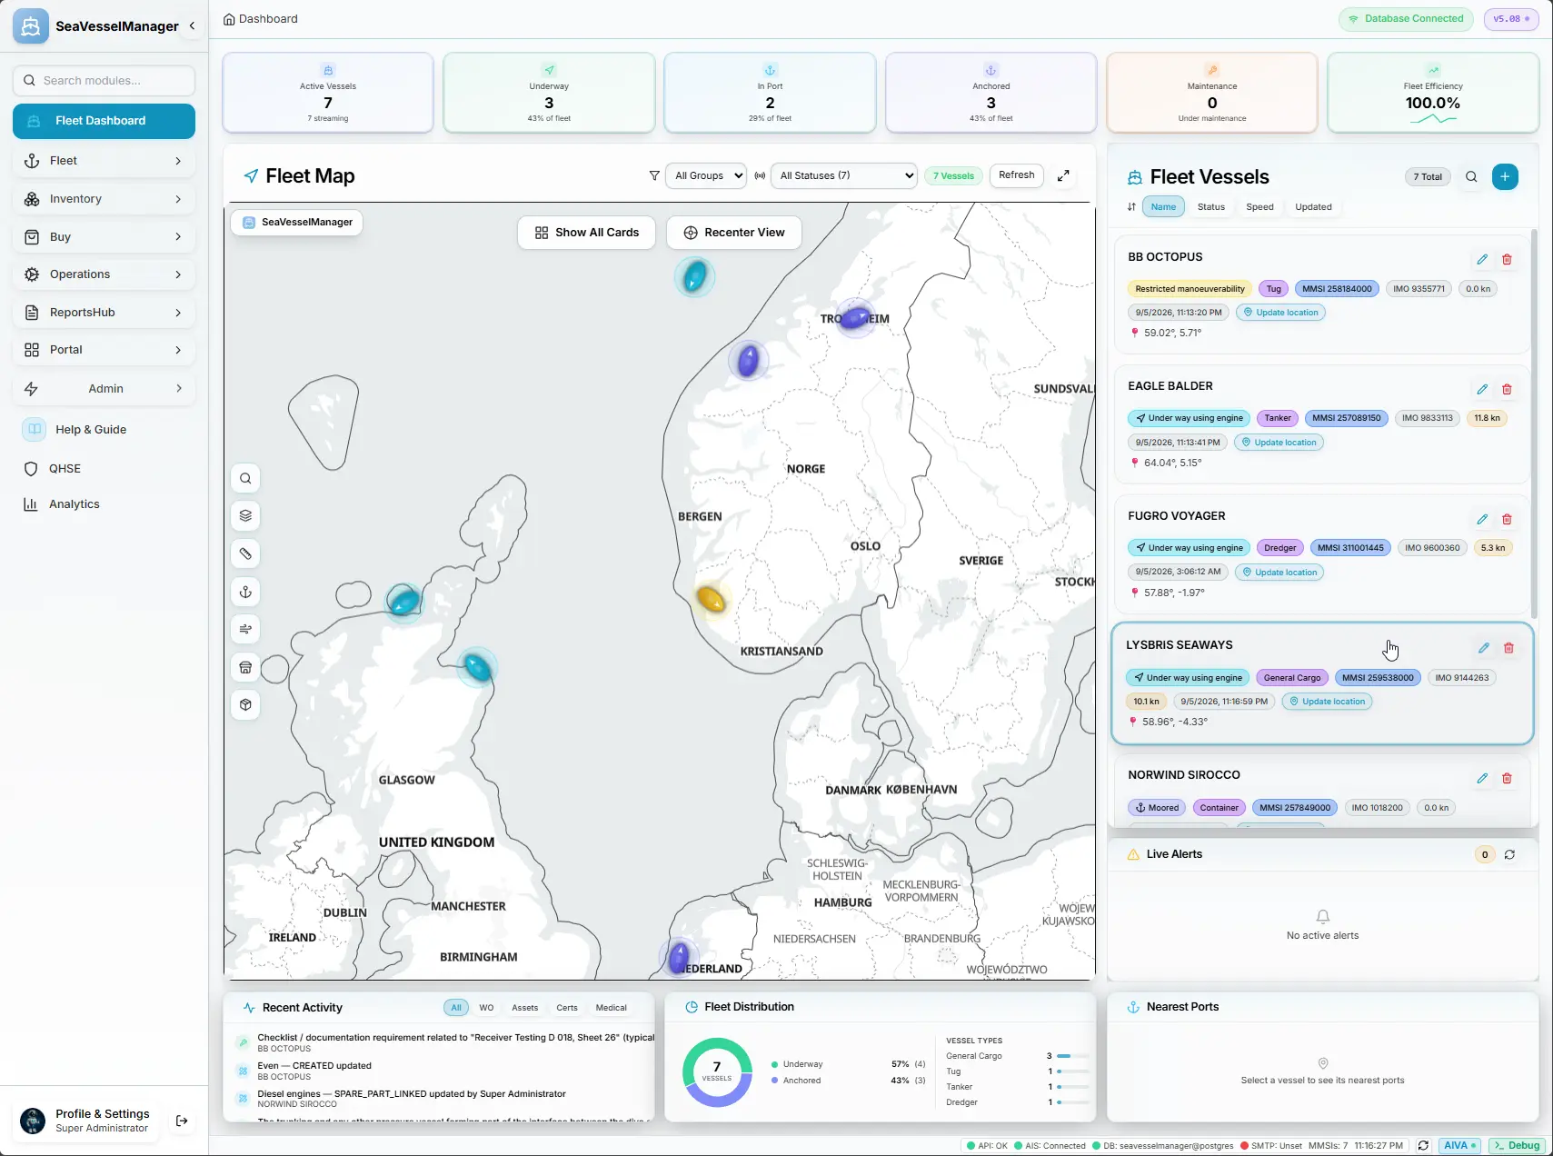
Task: Open the map search tool
Action: click(245, 478)
